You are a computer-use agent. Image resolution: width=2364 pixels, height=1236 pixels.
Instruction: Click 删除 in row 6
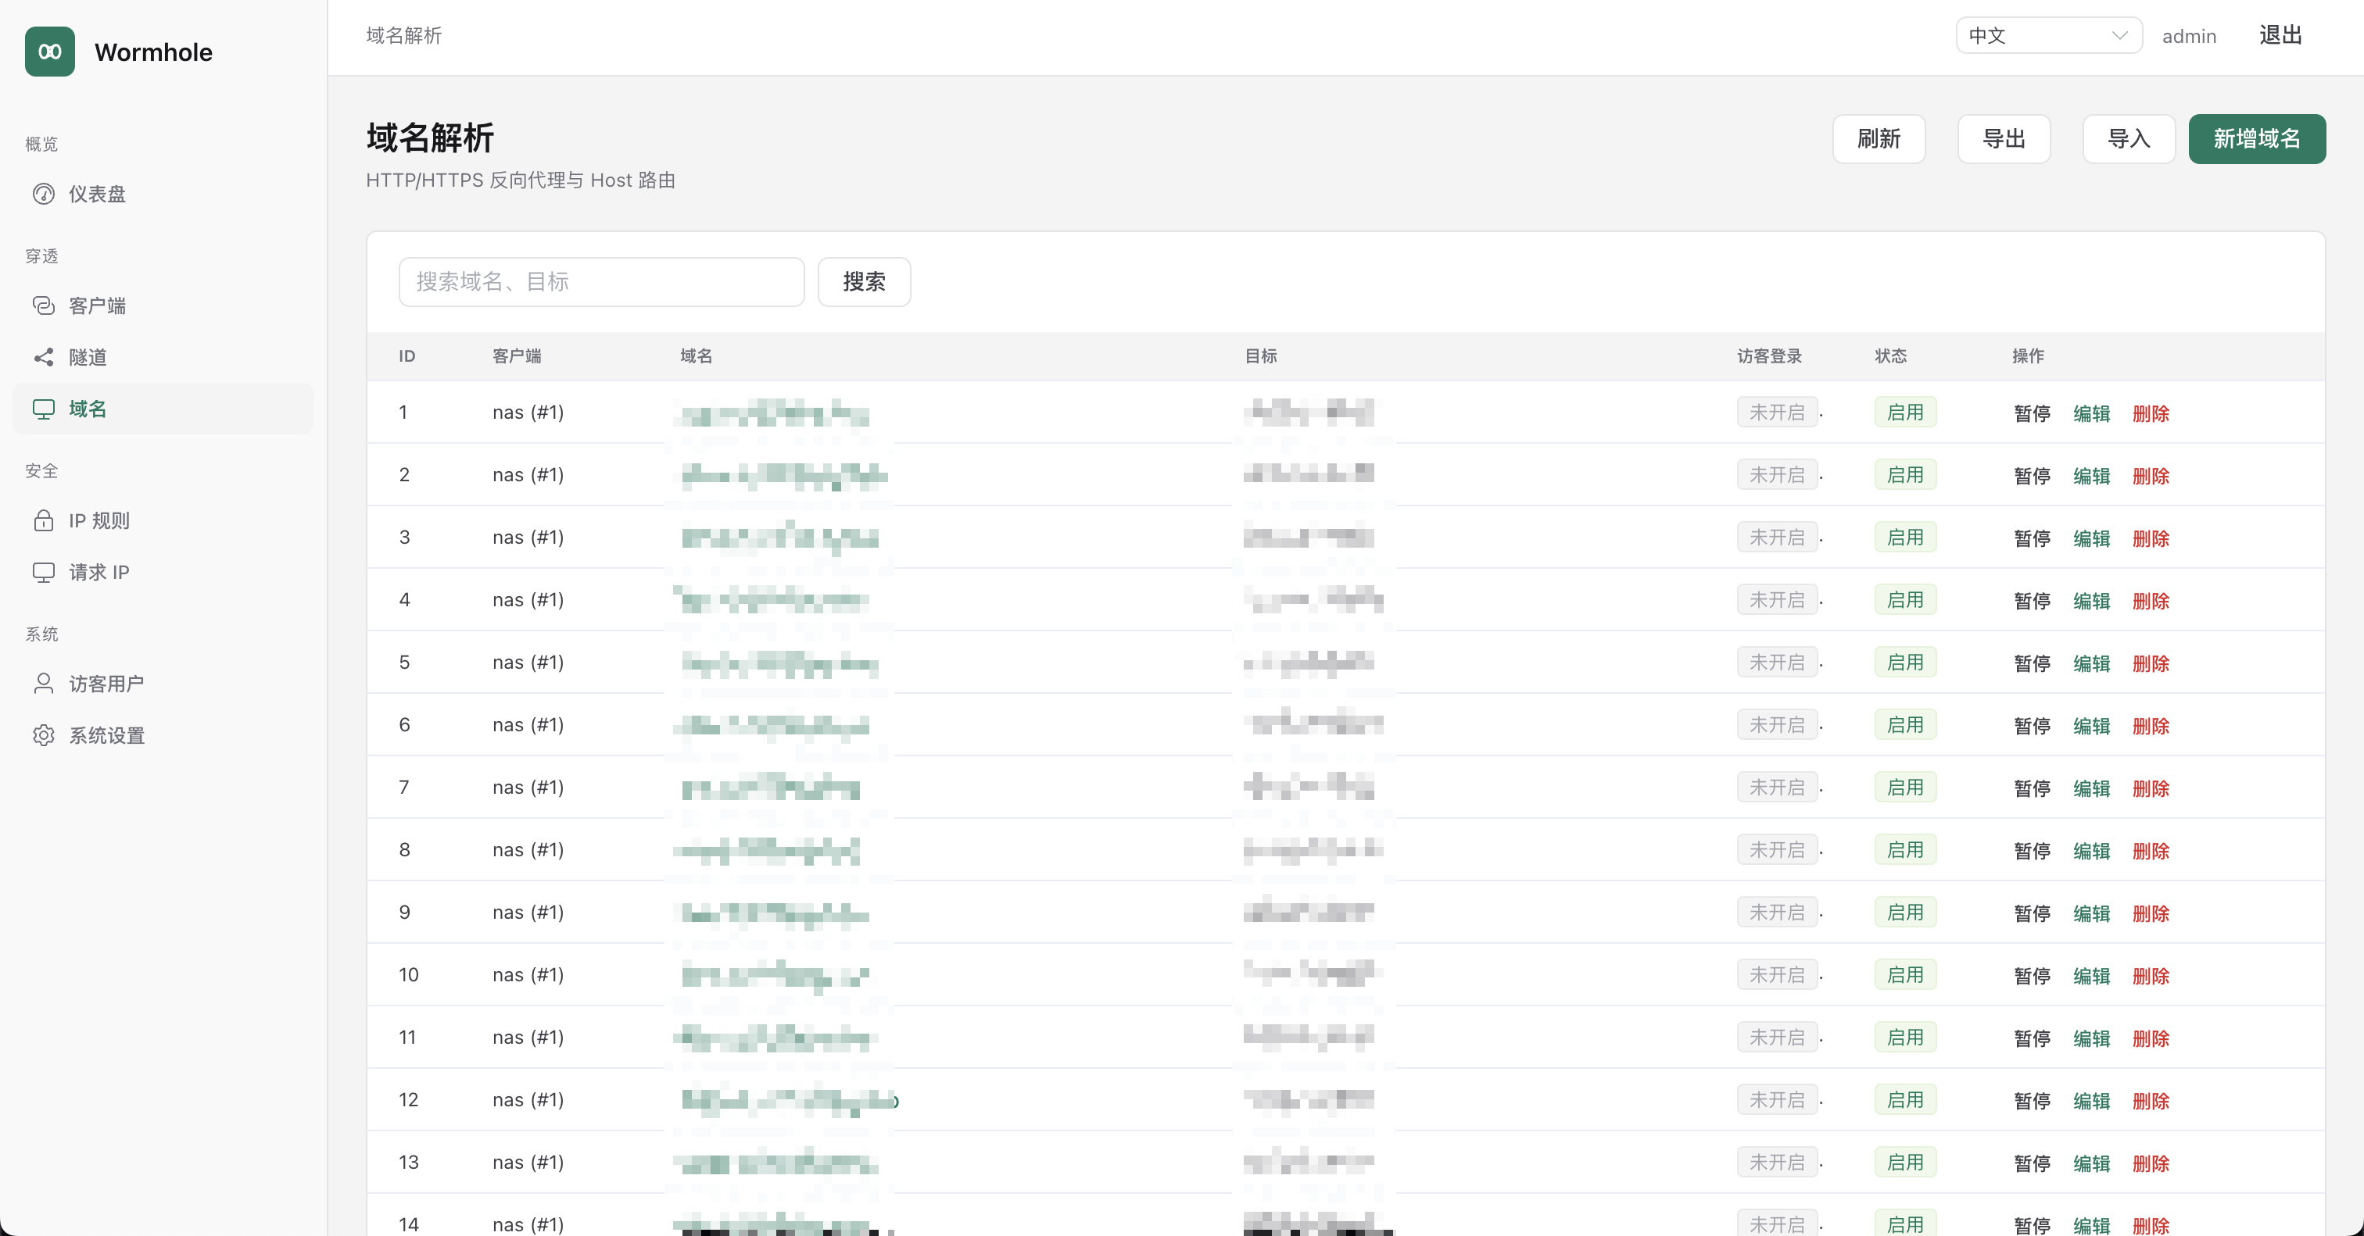(x=2151, y=726)
